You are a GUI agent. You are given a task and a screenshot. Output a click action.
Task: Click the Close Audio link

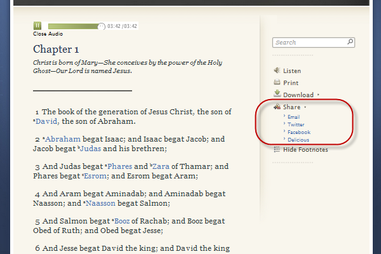48,34
